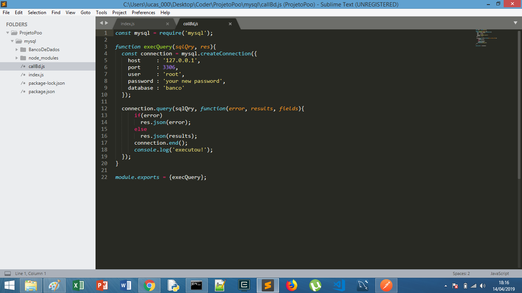Click the execQuery function name on line 3
This screenshot has width=522, height=293.
158,47
